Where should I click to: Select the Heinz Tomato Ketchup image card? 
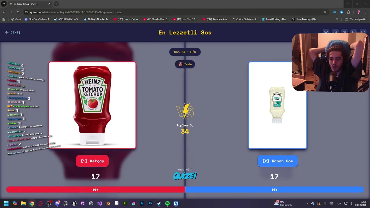click(92, 105)
